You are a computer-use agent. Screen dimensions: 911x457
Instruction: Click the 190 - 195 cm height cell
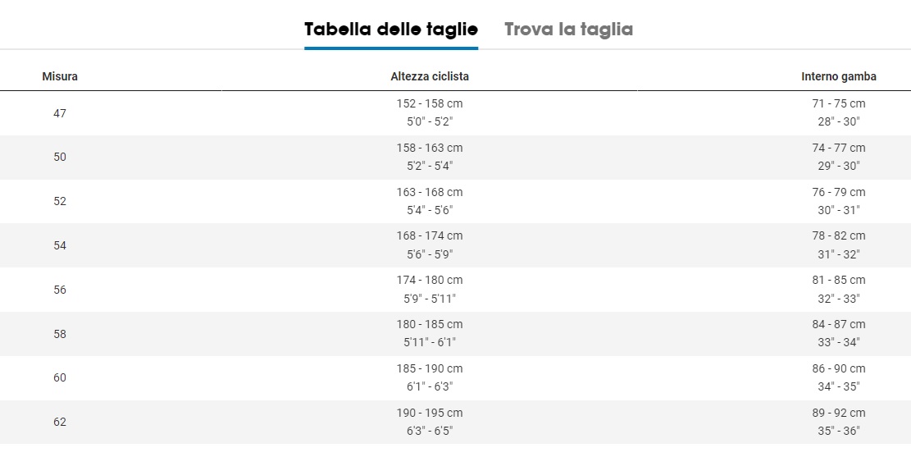(x=430, y=413)
